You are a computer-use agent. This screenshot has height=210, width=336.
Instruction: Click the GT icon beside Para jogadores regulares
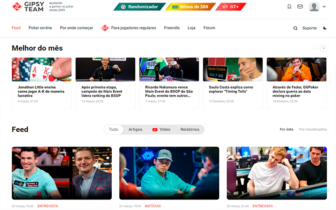pos(105,28)
